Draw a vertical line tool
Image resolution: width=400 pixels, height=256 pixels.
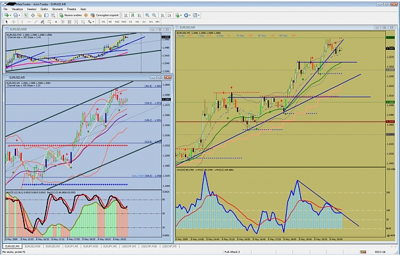click(x=22, y=22)
